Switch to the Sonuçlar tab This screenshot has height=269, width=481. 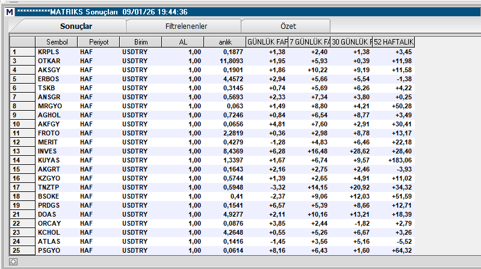pyautogui.click(x=76, y=26)
